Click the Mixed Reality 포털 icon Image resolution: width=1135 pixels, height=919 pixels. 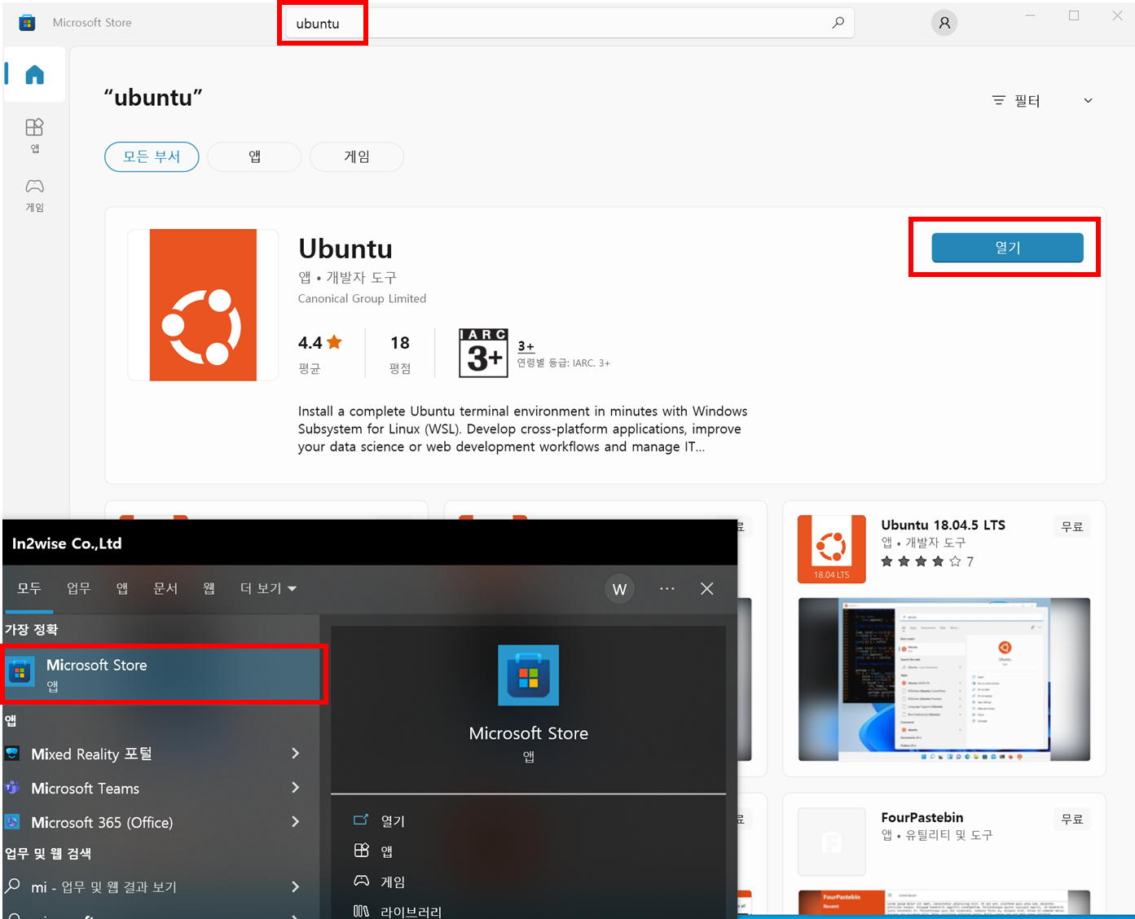click(12, 754)
